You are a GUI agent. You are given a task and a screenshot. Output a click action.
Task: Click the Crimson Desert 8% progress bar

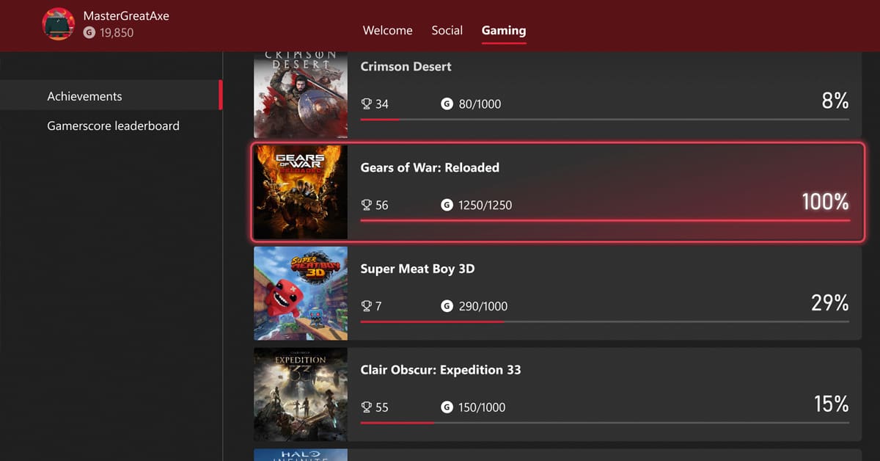tap(605, 119)
